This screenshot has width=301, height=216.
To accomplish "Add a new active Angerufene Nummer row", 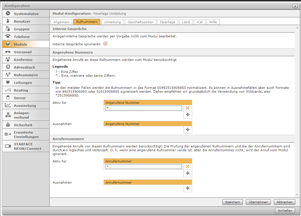I will click(x=187, y=115).
